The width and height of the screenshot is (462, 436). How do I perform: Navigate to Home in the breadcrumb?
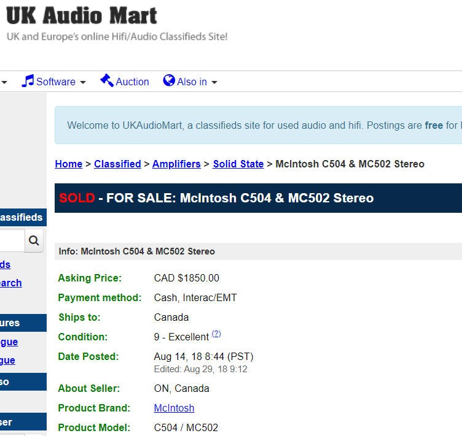[68, 164]
